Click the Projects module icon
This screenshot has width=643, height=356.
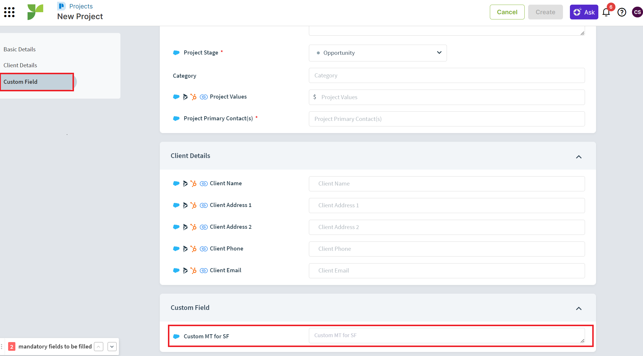pyautogui.click(x=61, y=6)
